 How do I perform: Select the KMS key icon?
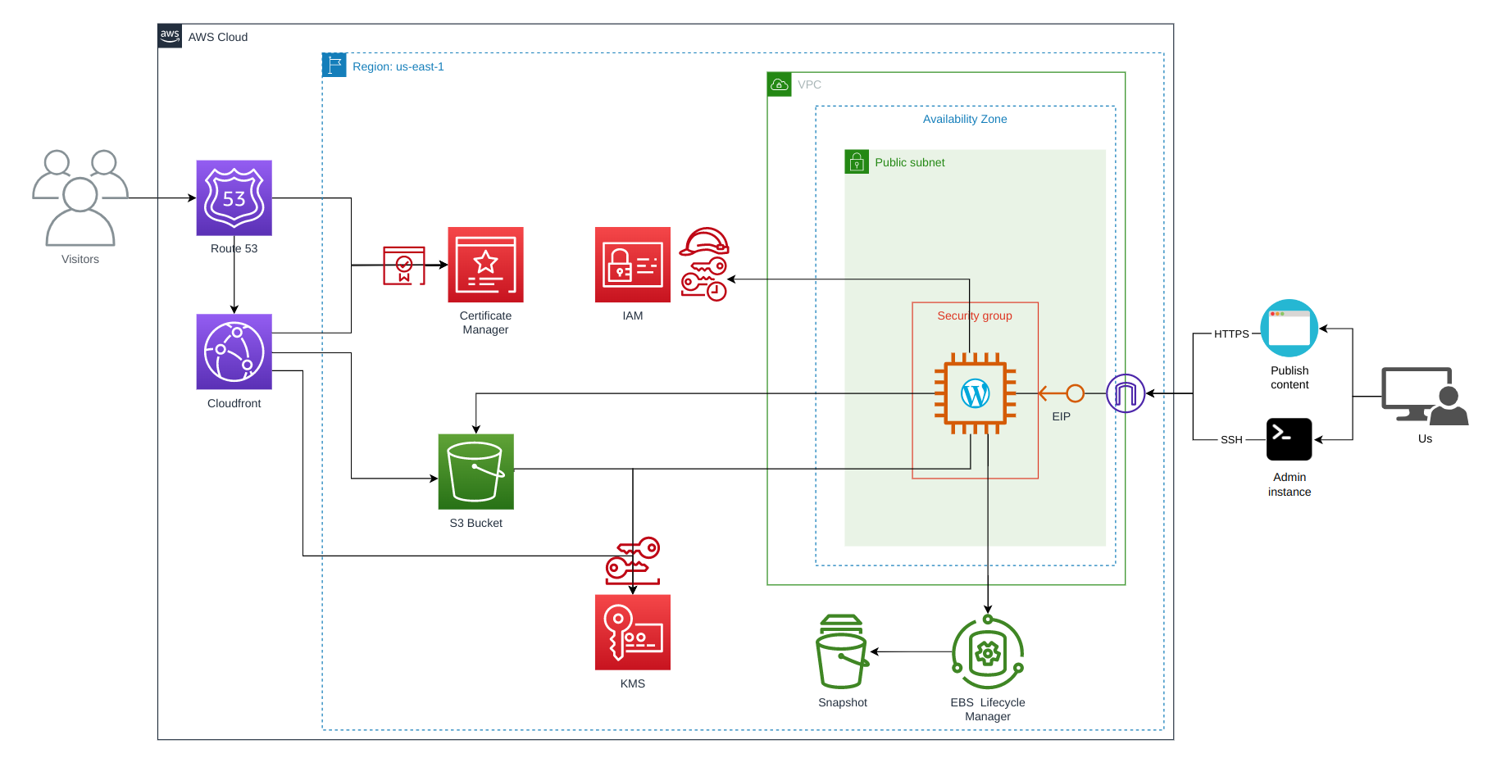pyautogui.click(x=632, y=632)
